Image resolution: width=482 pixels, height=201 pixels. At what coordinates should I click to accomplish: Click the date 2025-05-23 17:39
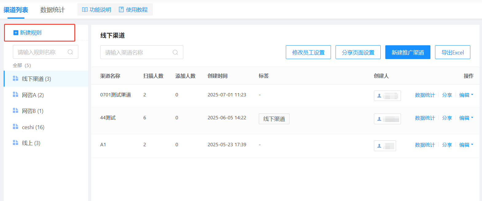pyautogui.click(x=227, y=145)
